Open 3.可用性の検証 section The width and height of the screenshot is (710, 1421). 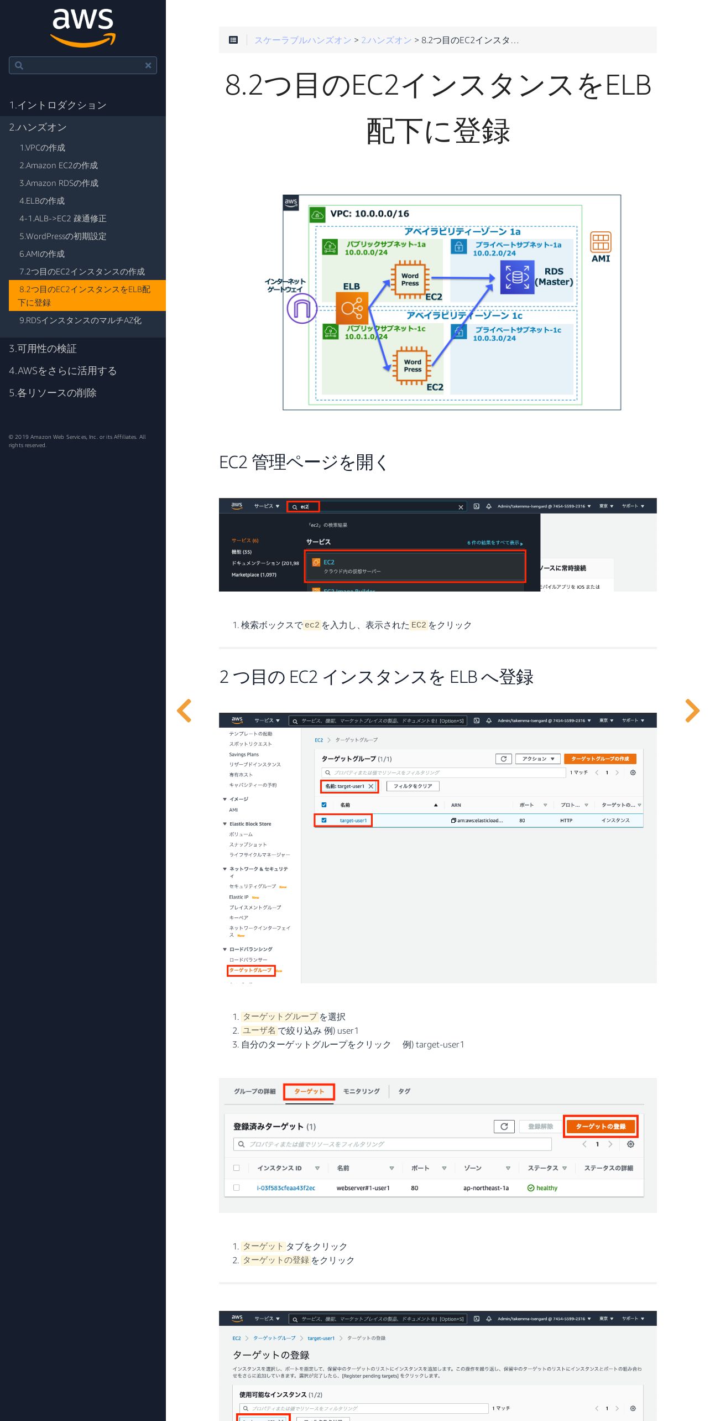tap(43, 349)
